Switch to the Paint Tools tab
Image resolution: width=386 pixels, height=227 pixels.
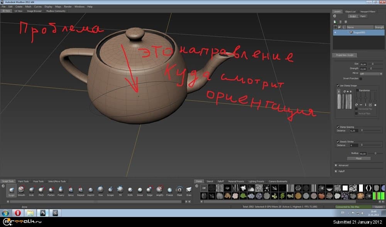click(24, 181)
